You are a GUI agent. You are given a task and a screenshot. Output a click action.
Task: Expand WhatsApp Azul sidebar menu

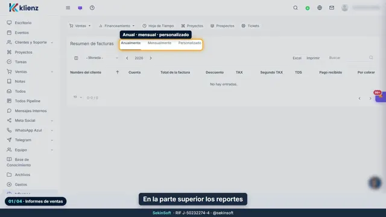[x=30, y=130]
